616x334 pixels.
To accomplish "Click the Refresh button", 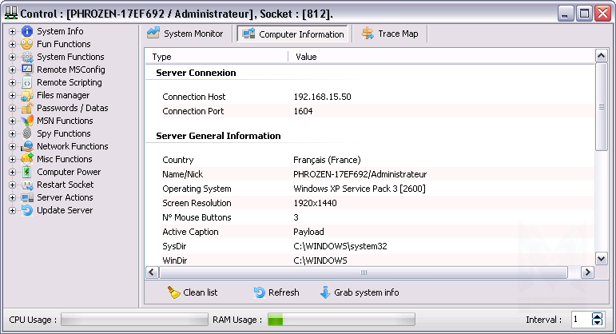I will [276, 292].
